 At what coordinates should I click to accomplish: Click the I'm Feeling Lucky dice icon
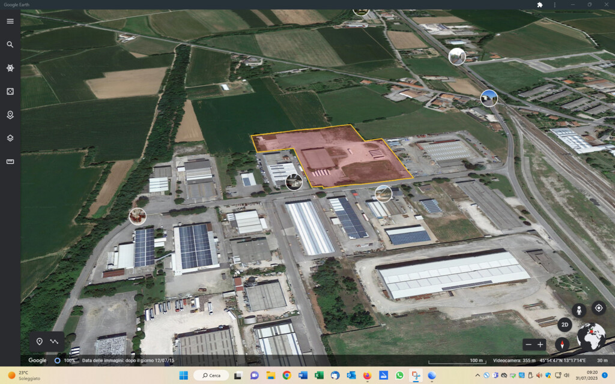pyautogui.click(x=10, y=91)
